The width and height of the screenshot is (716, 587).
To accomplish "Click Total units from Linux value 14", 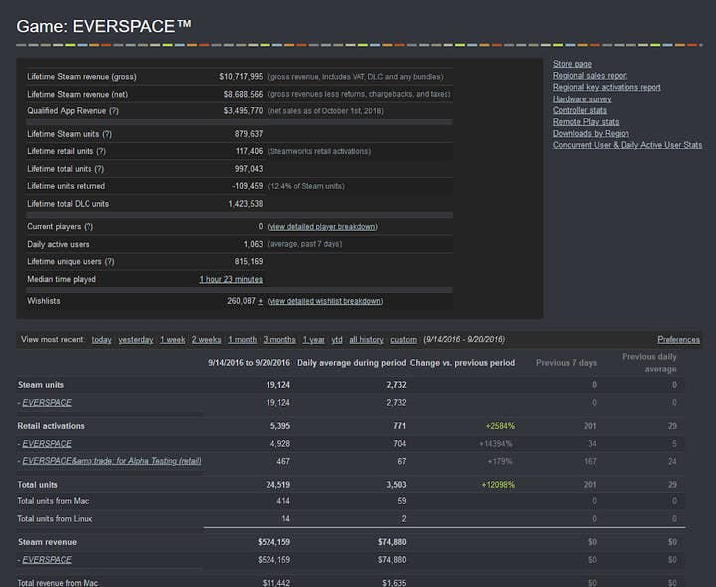I will point(285,519).
